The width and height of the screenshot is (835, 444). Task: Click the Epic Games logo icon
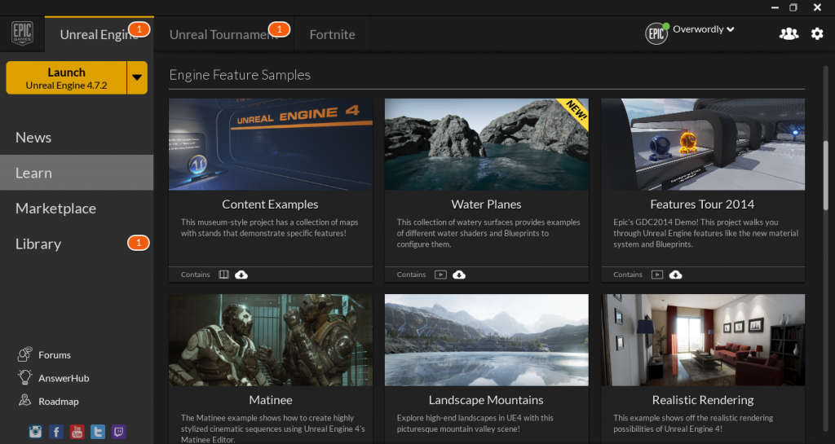(x=22, y=34)
